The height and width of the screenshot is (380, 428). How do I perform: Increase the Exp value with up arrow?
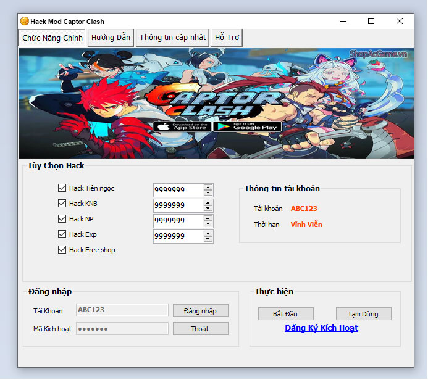(208, 234)
